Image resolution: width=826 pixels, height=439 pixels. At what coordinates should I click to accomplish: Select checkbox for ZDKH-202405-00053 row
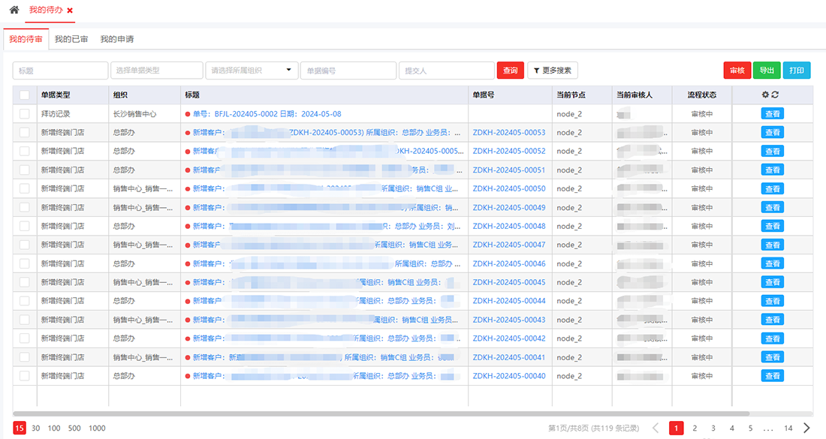24,132
